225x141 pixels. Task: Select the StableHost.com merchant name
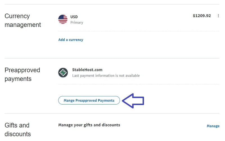(87, 70)
